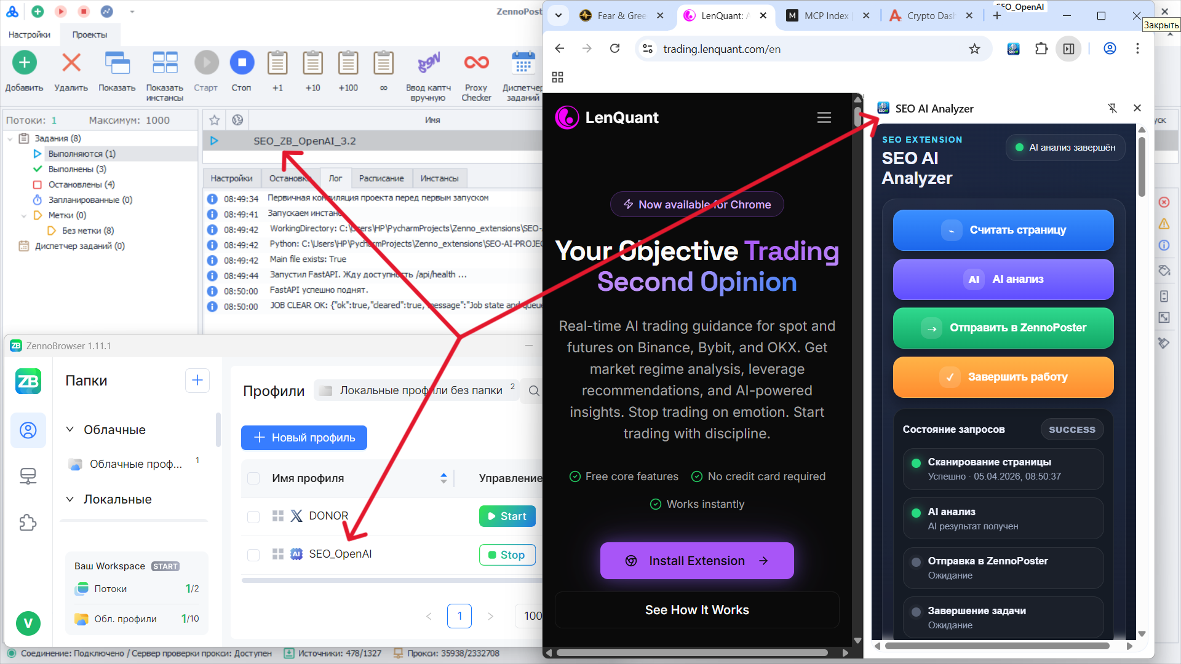Check the SEO_OpenAI profile checkbox

coord(253,555)
